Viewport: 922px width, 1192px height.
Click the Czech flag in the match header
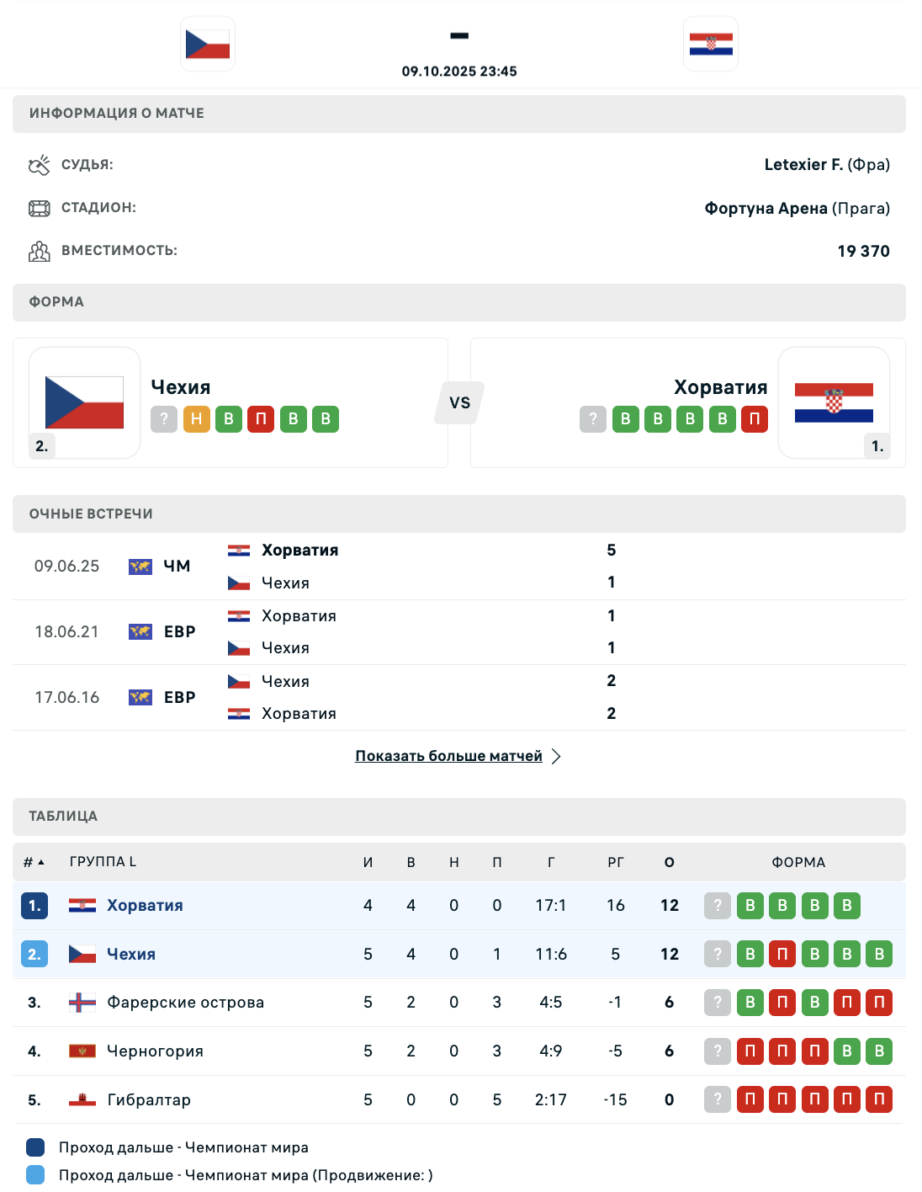tap(208, 44)
